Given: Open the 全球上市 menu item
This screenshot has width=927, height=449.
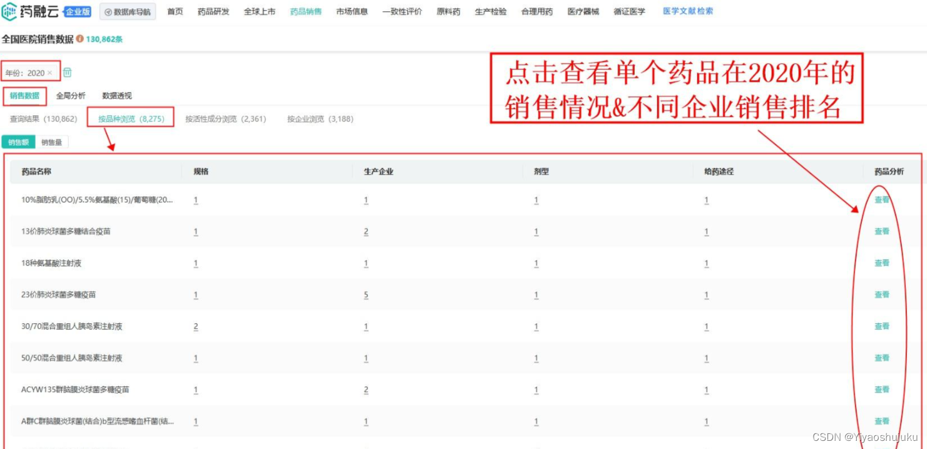Looking at the screenshot, I should [260, 12].
